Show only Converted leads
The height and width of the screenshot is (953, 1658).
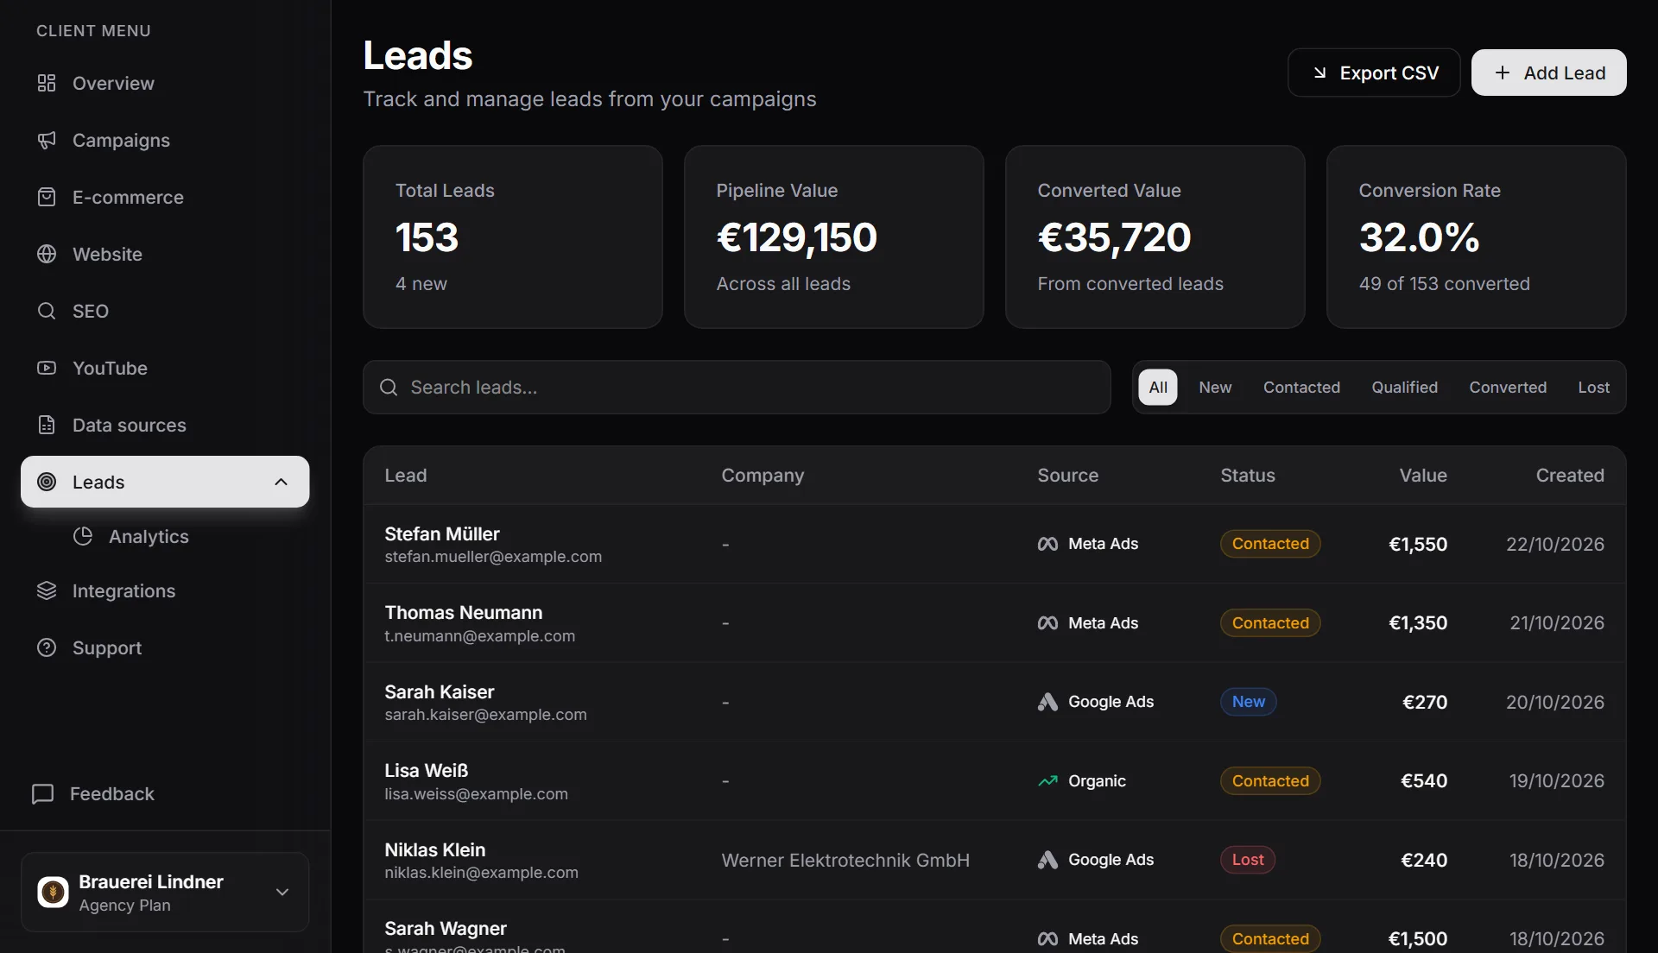point(1508,387)
